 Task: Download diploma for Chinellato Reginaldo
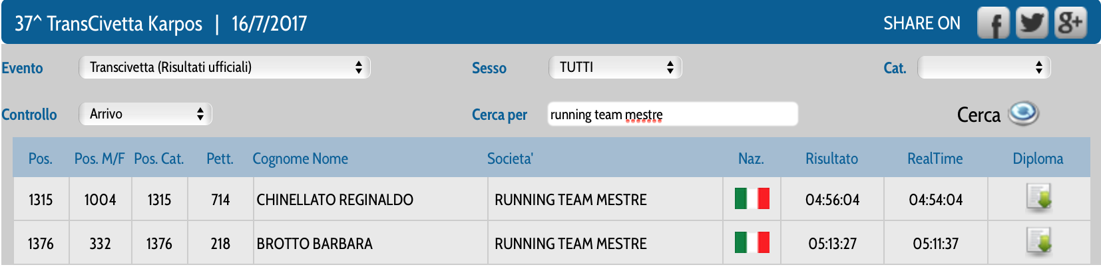(x=1038, y=198)
